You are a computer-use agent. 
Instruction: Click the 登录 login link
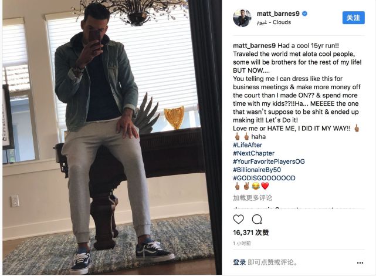click(239, 262)
